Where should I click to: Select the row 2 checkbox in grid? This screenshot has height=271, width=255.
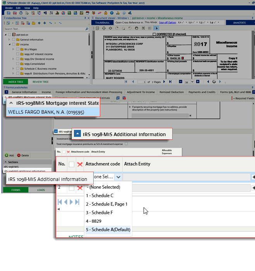click(72, 188)
